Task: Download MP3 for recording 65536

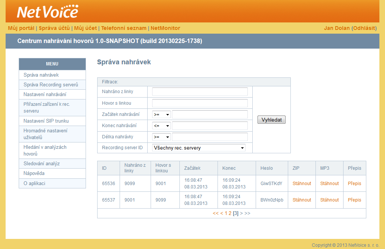Action: coord(330,184)
